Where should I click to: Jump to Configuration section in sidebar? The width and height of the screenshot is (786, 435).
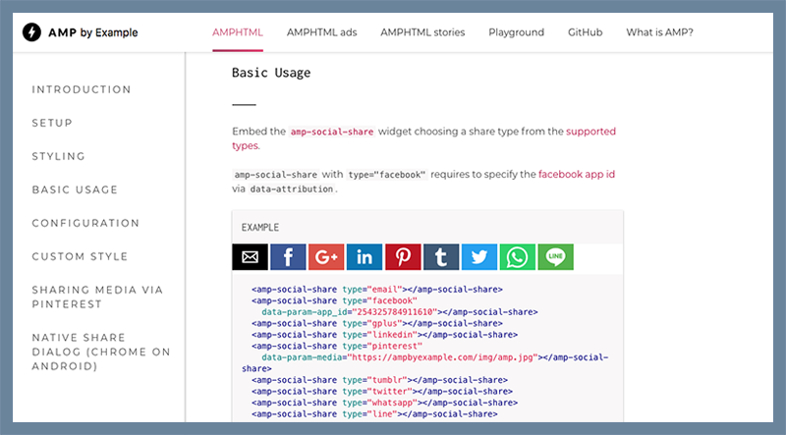tap(85, 224)
